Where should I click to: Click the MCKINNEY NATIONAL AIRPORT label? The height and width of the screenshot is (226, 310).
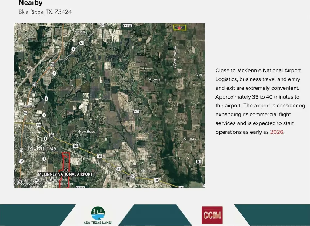pyautogui.click(x=65, y=174)
